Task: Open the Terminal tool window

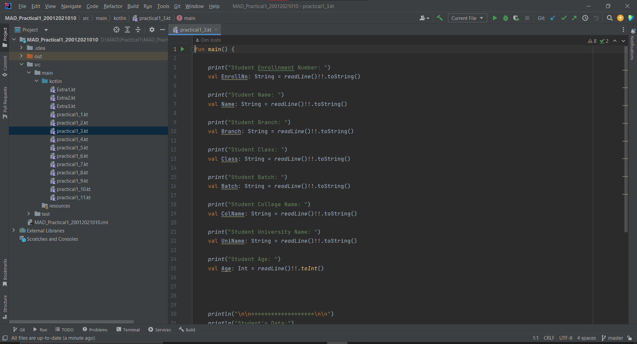Action: coord(128,330)
